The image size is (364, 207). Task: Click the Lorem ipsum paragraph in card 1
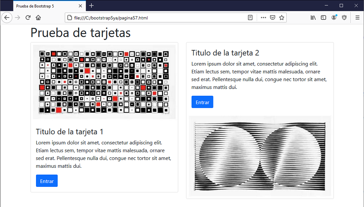pos(104,154)
